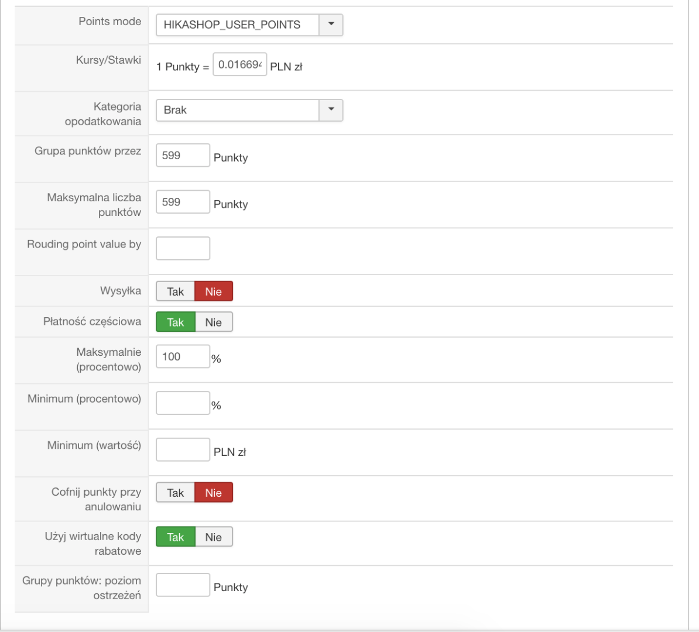The height and width of the screenshot is (632, 699).
Task: Set Wysyłka toggle to Nie
Action: [214, 291]
